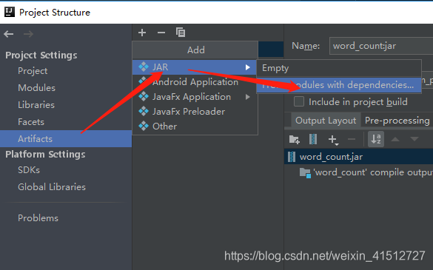The image size is (433, 270).
Task: Choose Empty from the JAR submenu
Action: pos(339,68)
